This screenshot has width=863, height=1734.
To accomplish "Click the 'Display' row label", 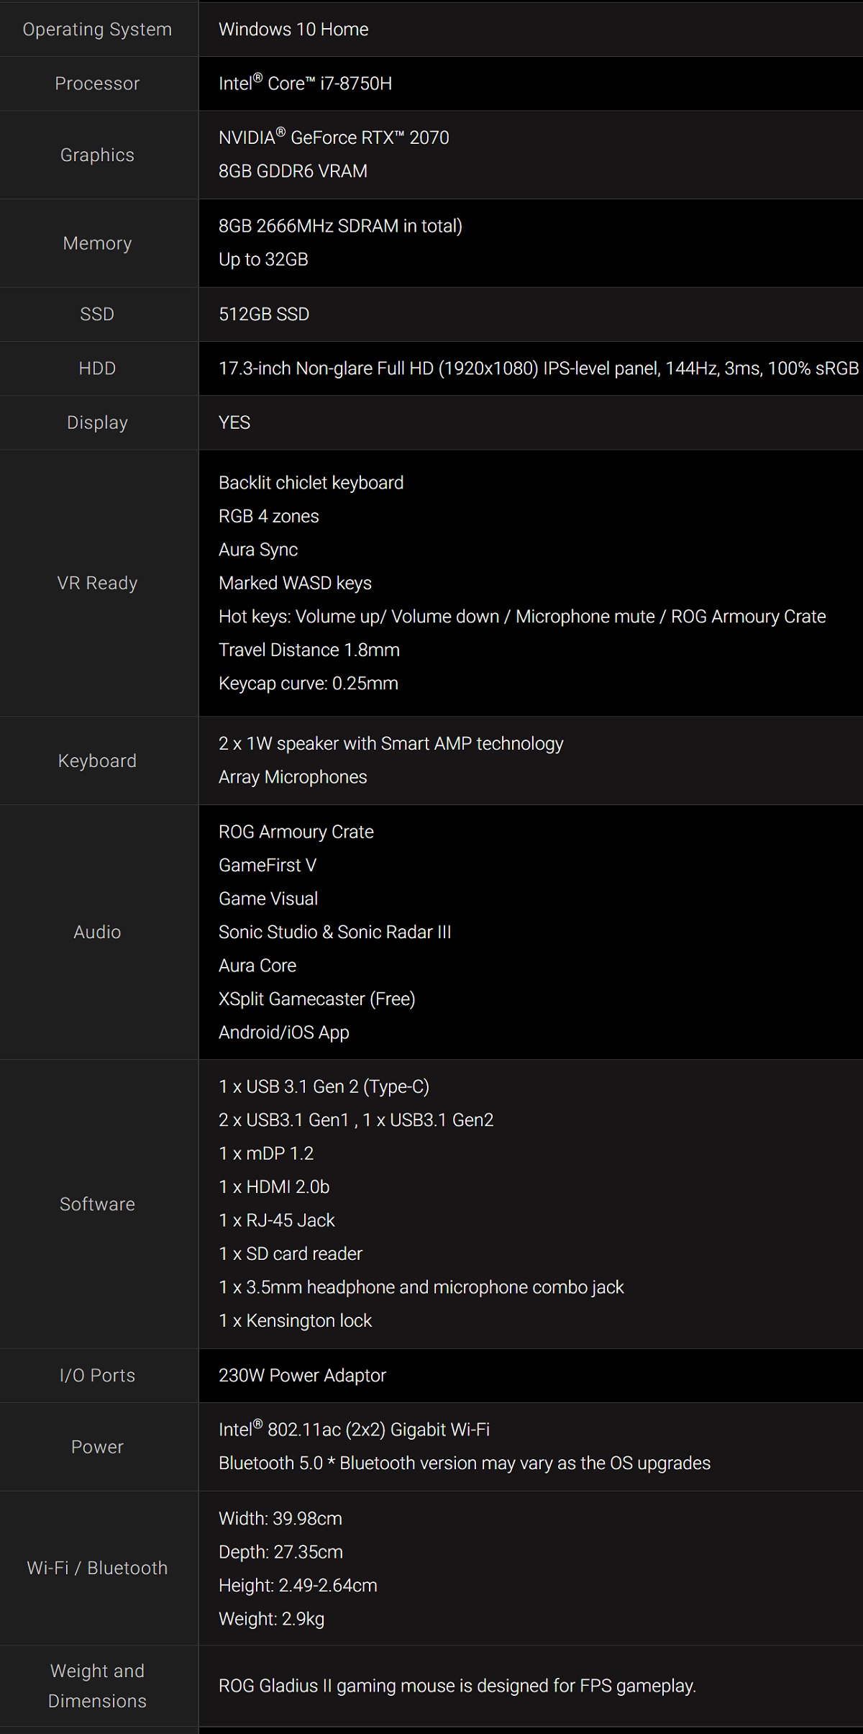I will pos(97,422).
